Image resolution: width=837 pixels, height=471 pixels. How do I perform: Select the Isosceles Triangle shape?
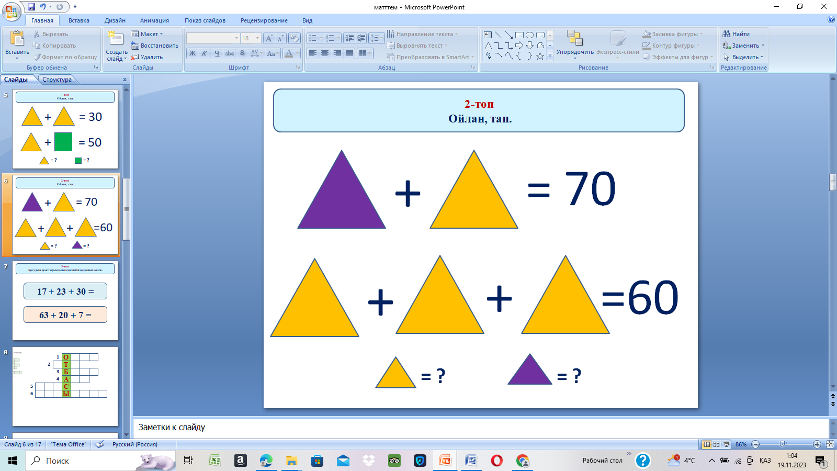click(488, 46)
